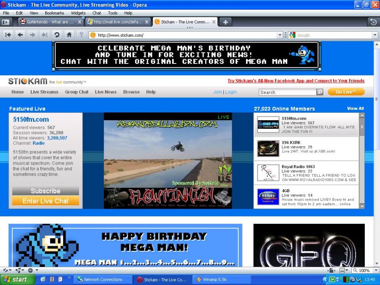
Task: Reload the current page
Action: tap(57, 35)
